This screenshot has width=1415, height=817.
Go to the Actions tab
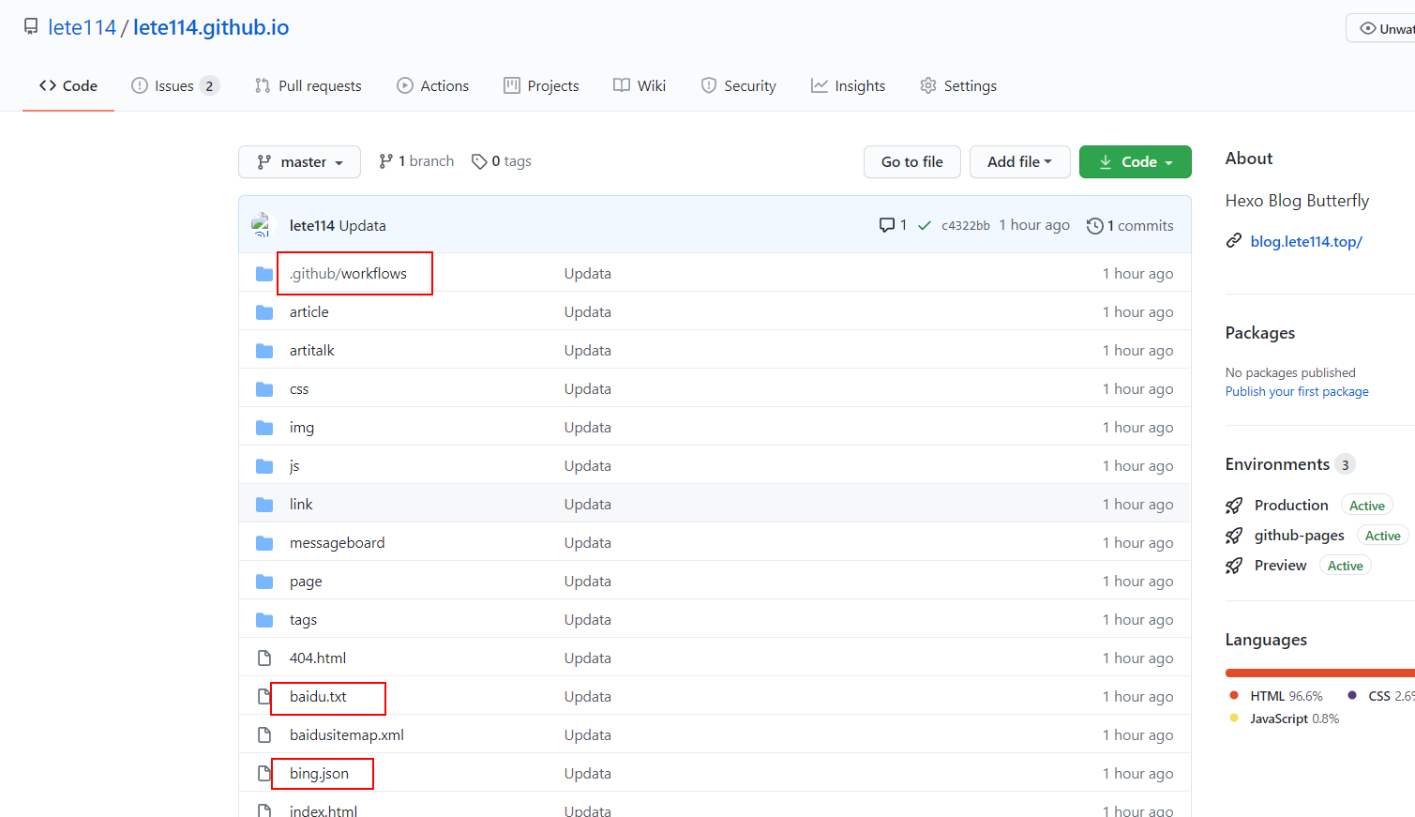(x=433, y=85)
